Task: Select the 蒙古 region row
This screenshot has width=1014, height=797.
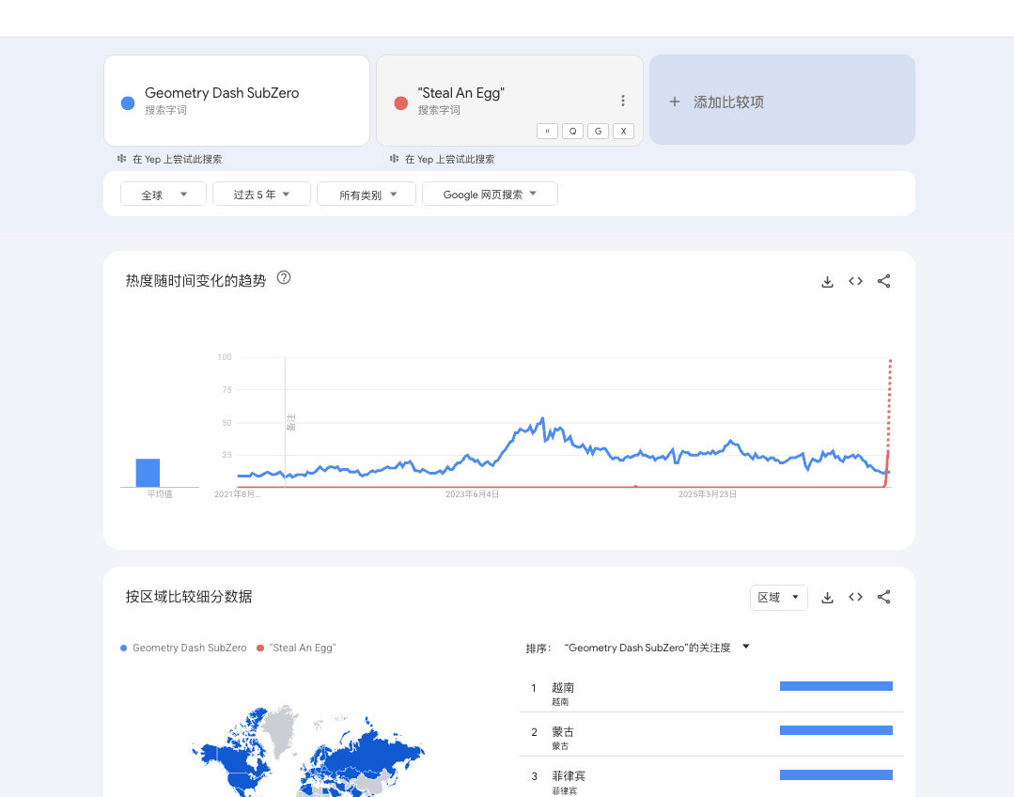Action: click(x=711, y=736)
